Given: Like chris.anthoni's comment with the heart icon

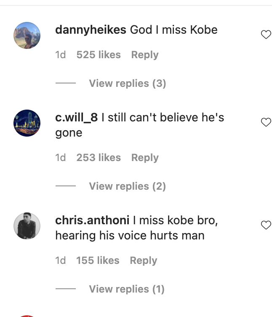Looking at the screenshot, I should pyautogui.click(x=266, y=225).
